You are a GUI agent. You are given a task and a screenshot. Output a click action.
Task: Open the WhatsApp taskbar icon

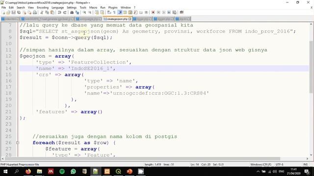(x=73, y=172)
